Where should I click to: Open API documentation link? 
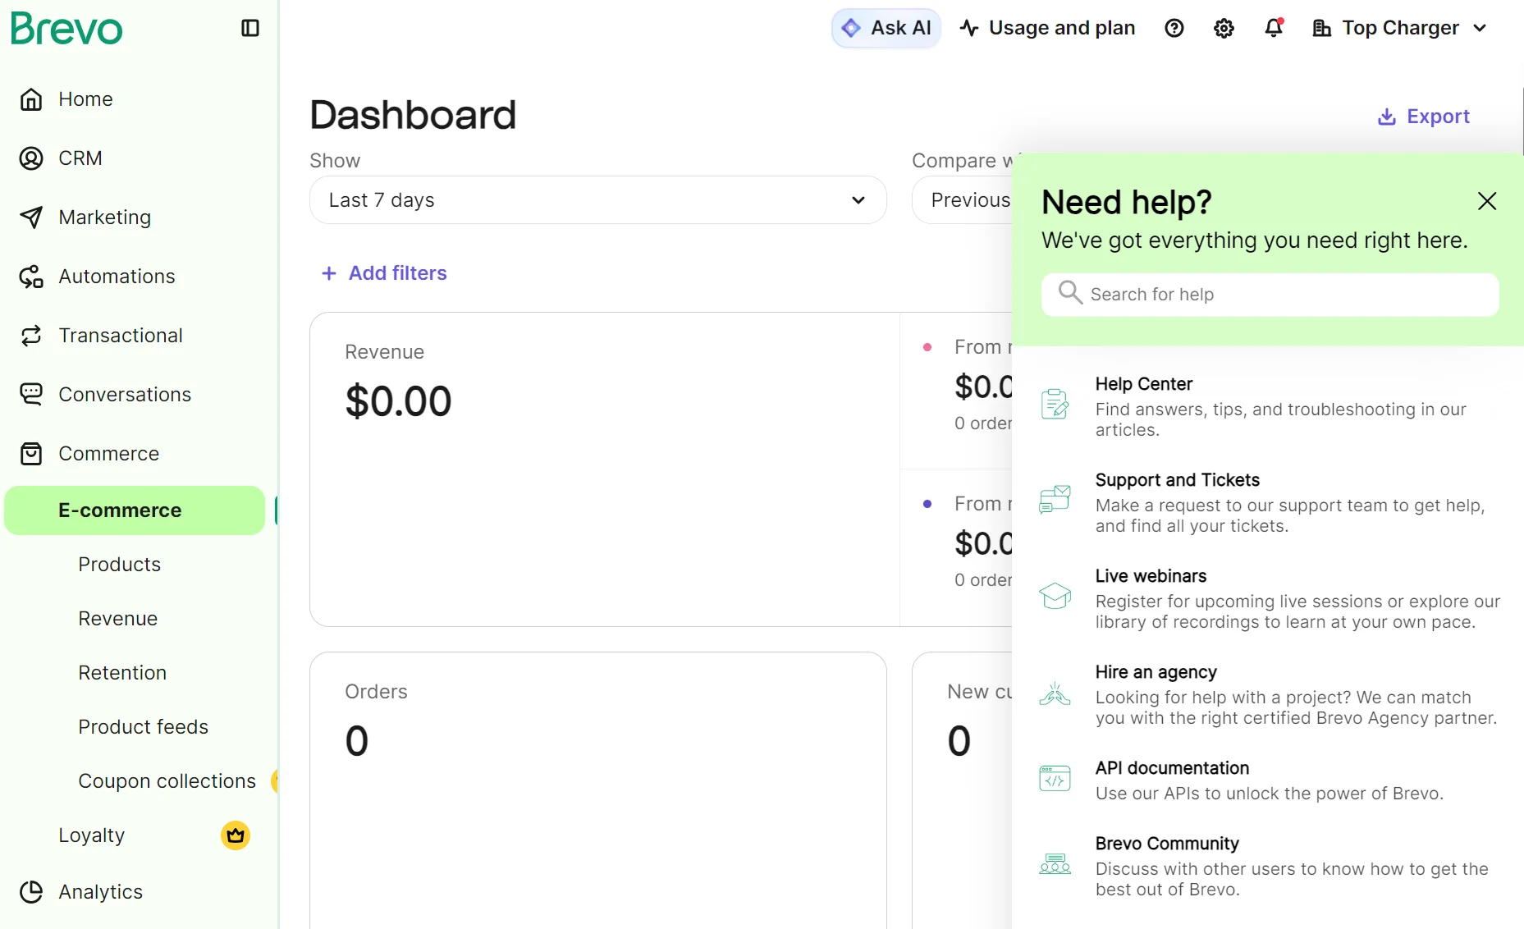pos(1172,768)
